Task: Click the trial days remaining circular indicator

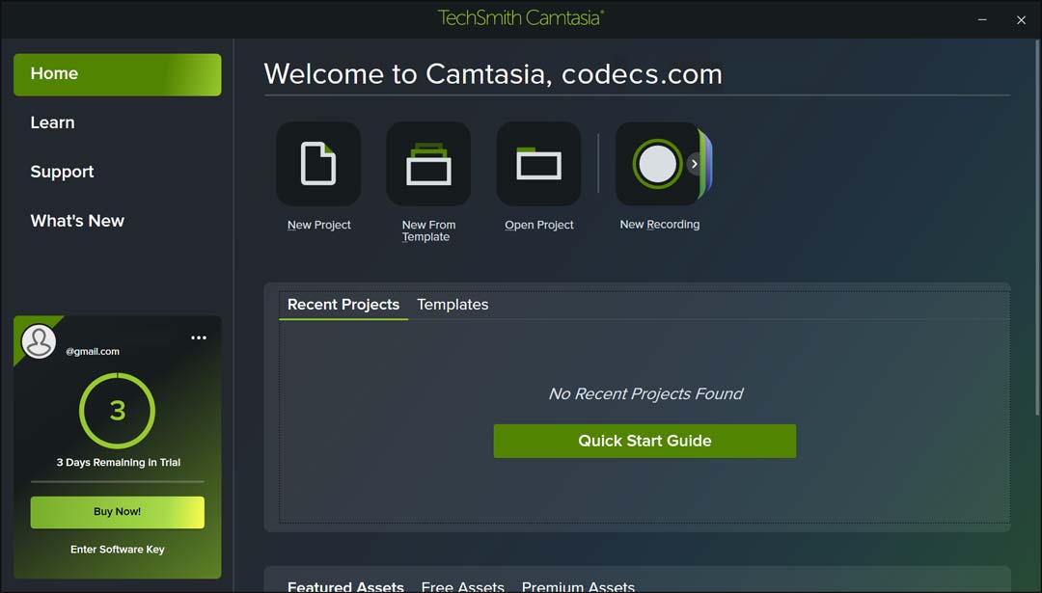Action: [117, 411]
